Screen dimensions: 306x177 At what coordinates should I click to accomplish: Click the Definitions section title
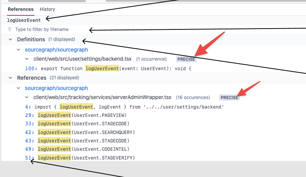point(31,39)
